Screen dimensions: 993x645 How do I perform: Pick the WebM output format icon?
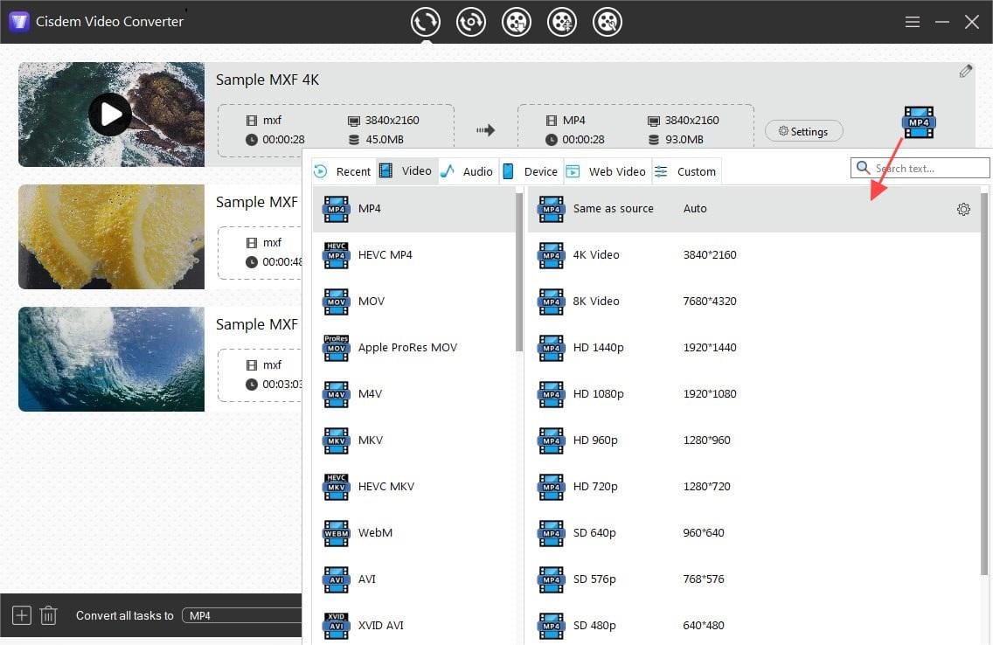point(336,532)
